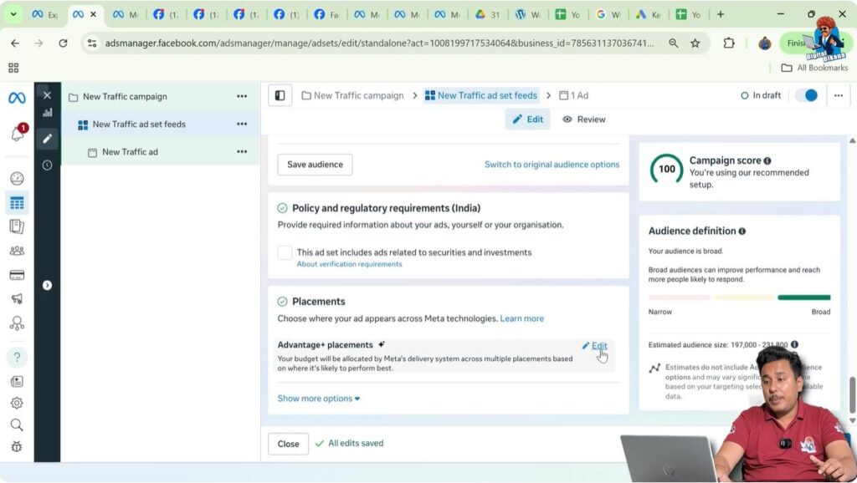Open options menu for New Traffic campaign
This screenshot has width=857, height=483.
pyautogui.click(x=242, y=97)
